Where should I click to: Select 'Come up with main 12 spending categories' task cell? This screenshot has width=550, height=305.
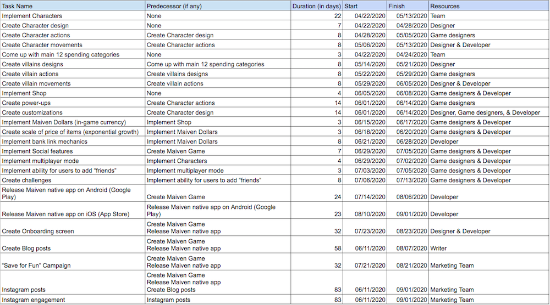coord(73,54)
